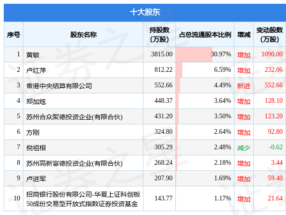This screenshot has width=286, height=215.
Task: Select shareholder 黄敏 in row 1
Action: [33, 54]
